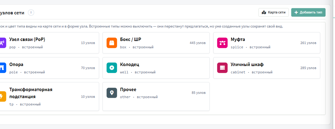Open Карта сети network map
This screenshot has height=129, width=335.
click(x=274, y=13)
